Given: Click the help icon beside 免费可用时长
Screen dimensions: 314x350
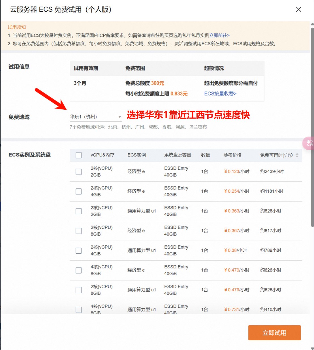Looking at the screenshot, I should pos(290,155).
